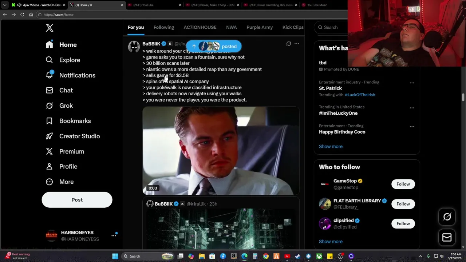466x262 pixels.
Task: Expand the More menu in sidebar
Action: pyautogui.click(x=59, y=182)
